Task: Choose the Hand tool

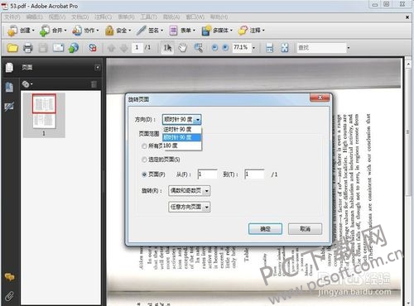Action: pyautogui.click(x=182, y=48)
